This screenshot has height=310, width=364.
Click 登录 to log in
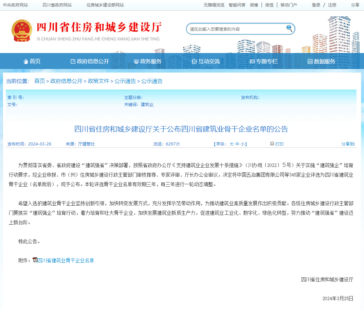[x=316, y=5]
